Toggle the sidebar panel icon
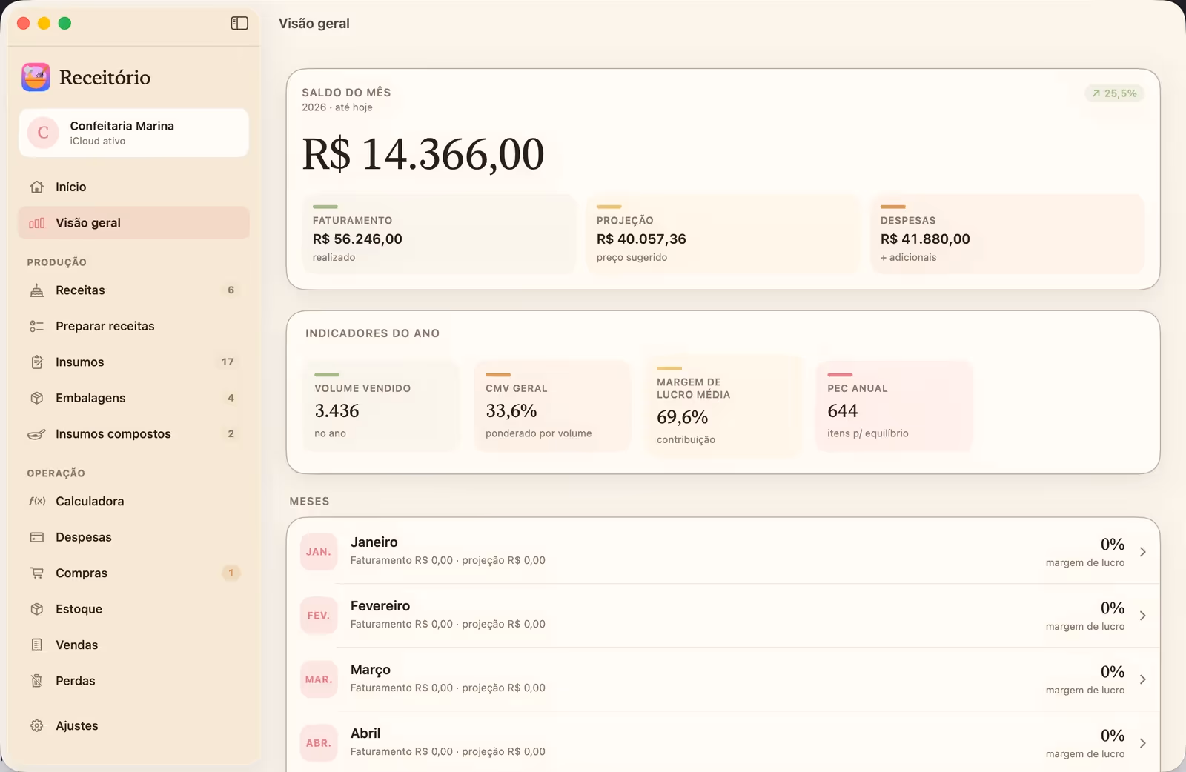1186x772 pixels. pos(239,24)
